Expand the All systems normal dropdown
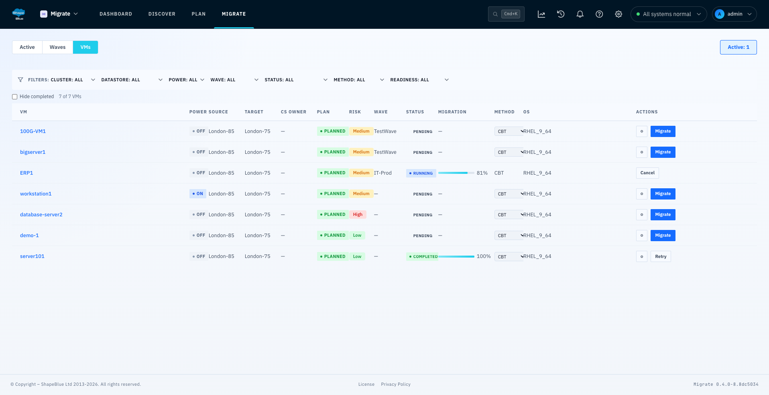This screenshot has width=769, height=395. 668,14
